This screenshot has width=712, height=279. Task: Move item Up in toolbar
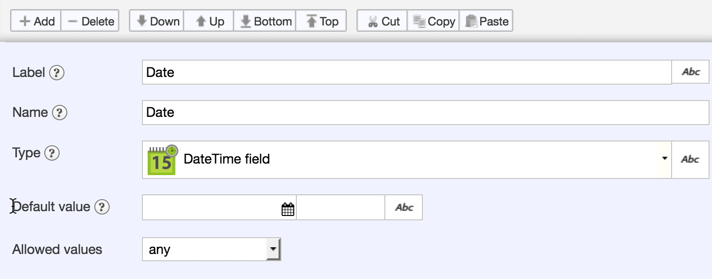tap(209, 21)
